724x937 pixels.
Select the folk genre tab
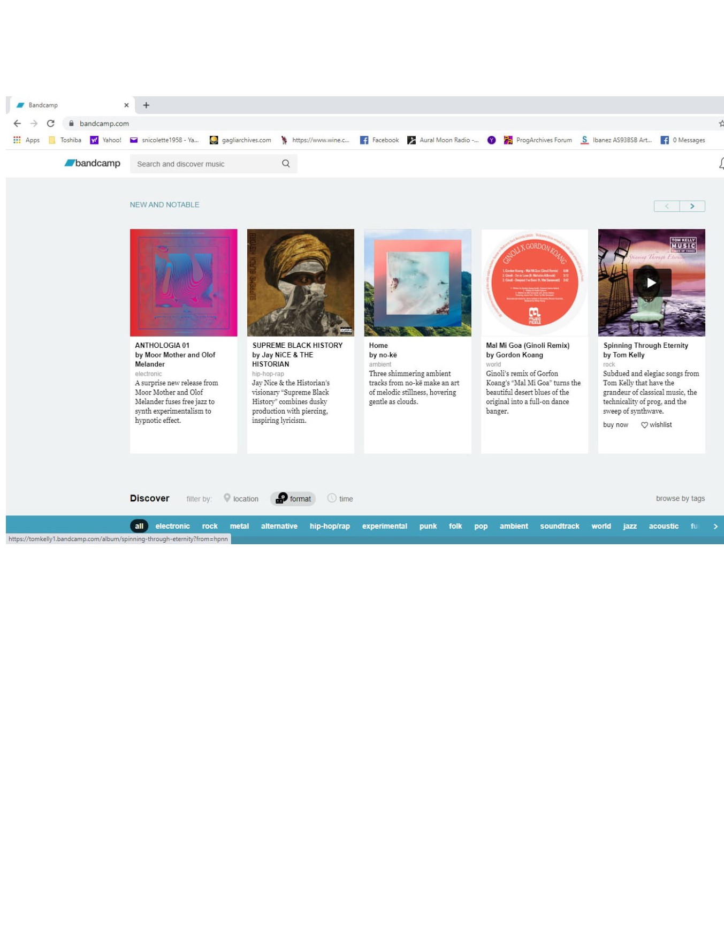455,527
